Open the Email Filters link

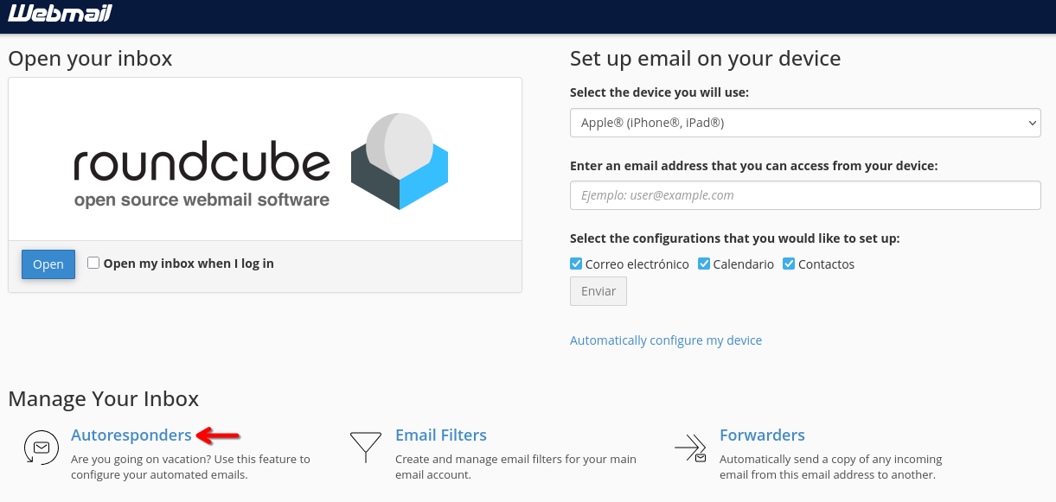[441, 435]
